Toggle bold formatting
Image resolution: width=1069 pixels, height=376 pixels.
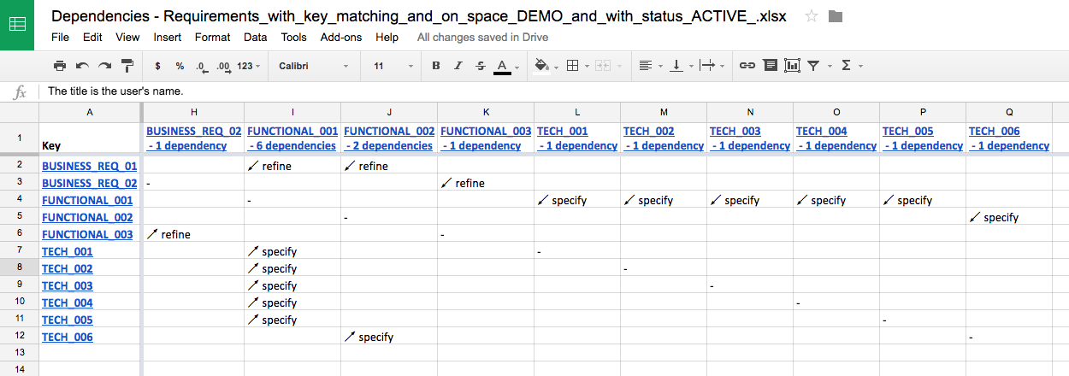click(x=436, y=66)
